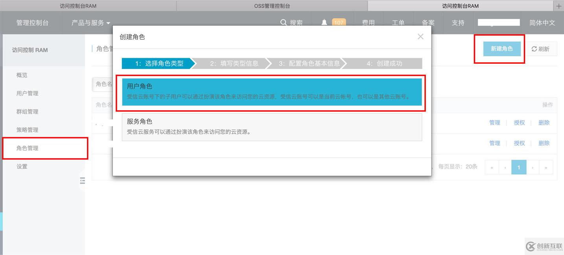The image size is (564, 255).
Task: Click the 备案 filing item
Action: [x=428, y=23]
